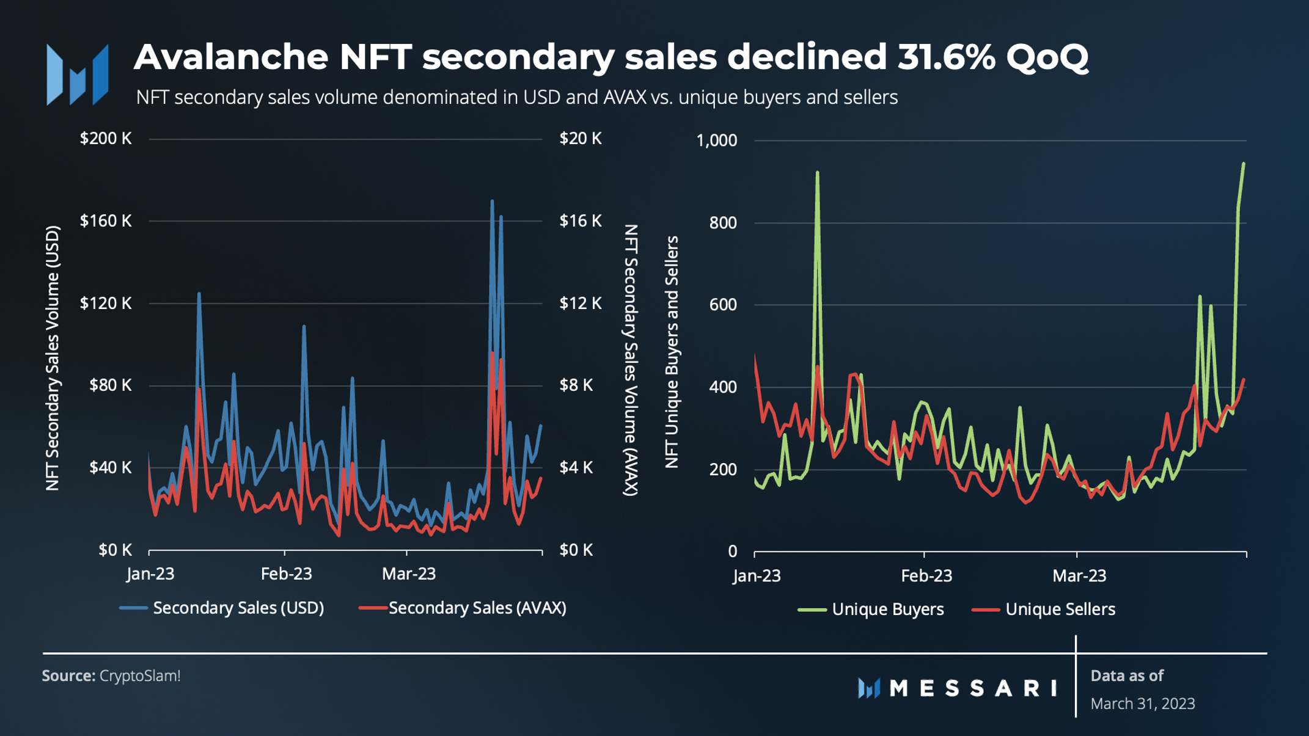Select the Secondary Sales (USD) legend entry

pos(222,608)
